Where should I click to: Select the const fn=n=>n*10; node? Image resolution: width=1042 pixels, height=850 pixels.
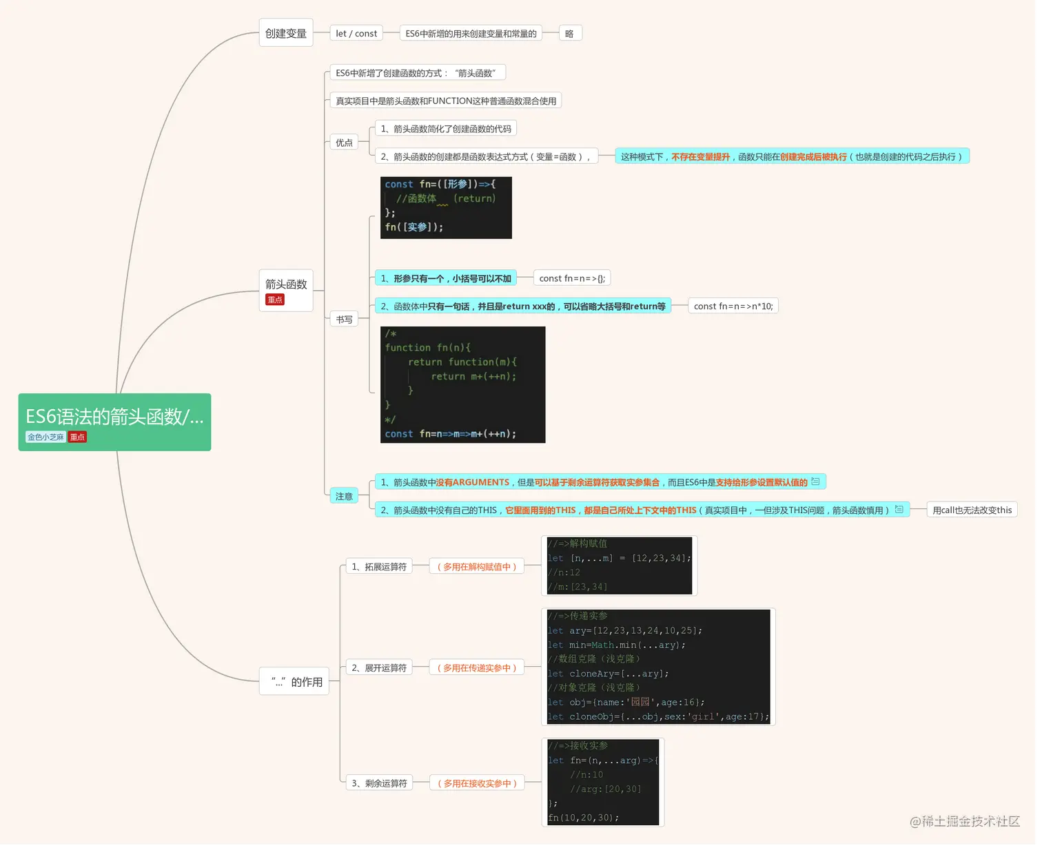tap(733, 306)
